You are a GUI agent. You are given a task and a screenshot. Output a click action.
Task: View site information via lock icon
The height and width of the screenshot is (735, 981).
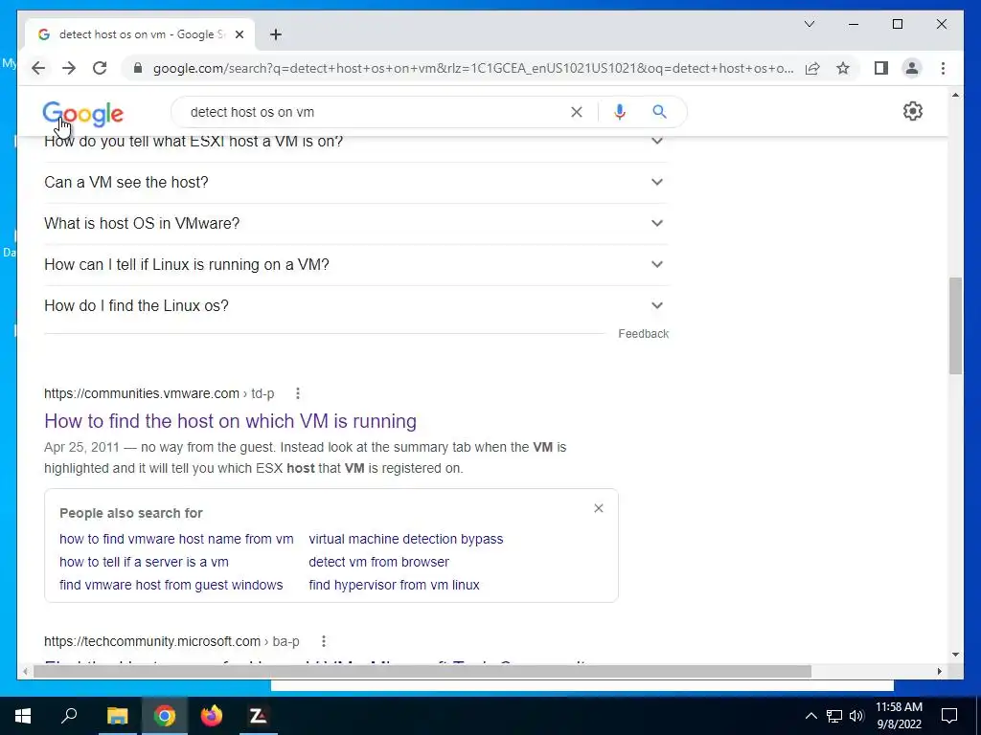click(x=138, y=68)
